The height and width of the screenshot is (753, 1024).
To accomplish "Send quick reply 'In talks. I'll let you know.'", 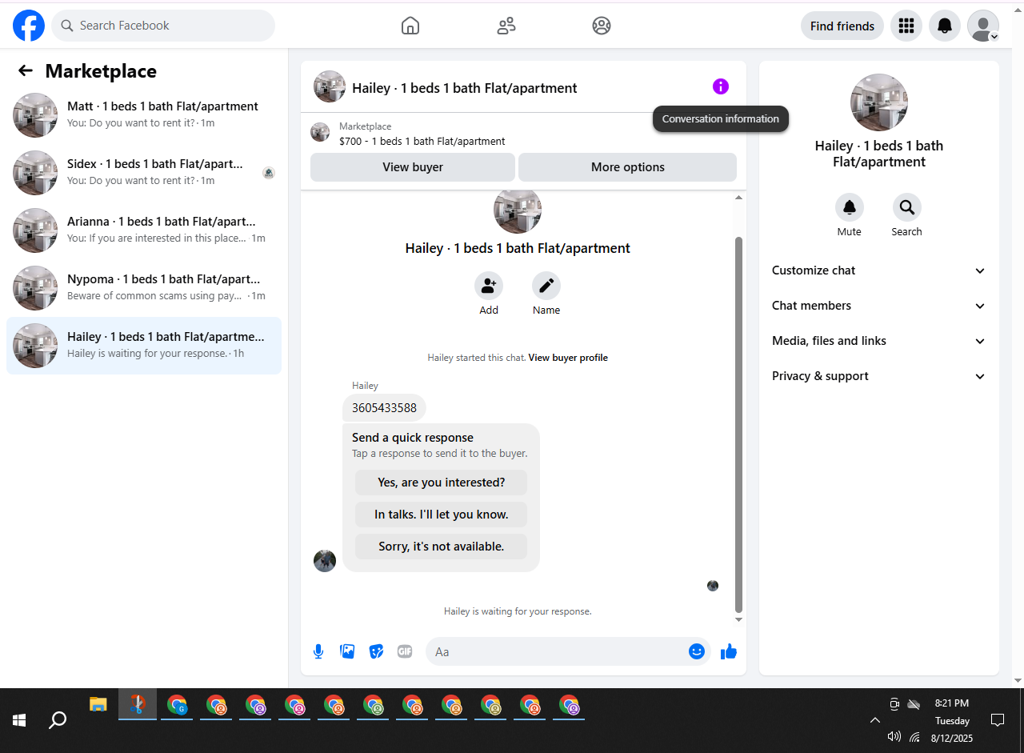I will 442,515.
